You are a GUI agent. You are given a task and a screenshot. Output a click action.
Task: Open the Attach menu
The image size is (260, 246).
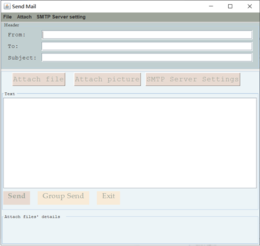[x=24, y=17]
